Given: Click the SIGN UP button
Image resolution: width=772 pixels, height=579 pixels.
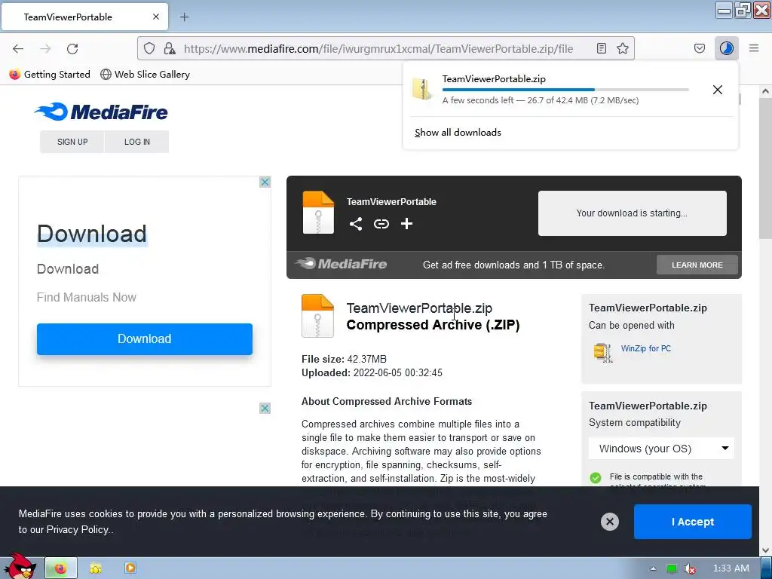Looking at the screenshot, I should (72, 142).
